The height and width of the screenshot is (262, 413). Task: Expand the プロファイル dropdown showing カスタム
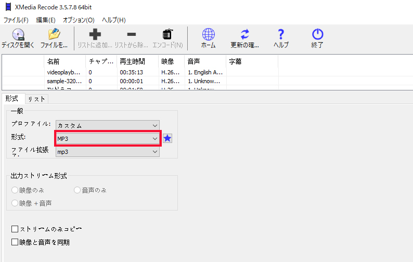coord(108,125)
